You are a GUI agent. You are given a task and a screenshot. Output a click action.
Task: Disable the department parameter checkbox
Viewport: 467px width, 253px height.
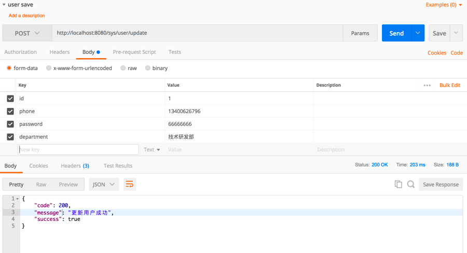(10, 137)
